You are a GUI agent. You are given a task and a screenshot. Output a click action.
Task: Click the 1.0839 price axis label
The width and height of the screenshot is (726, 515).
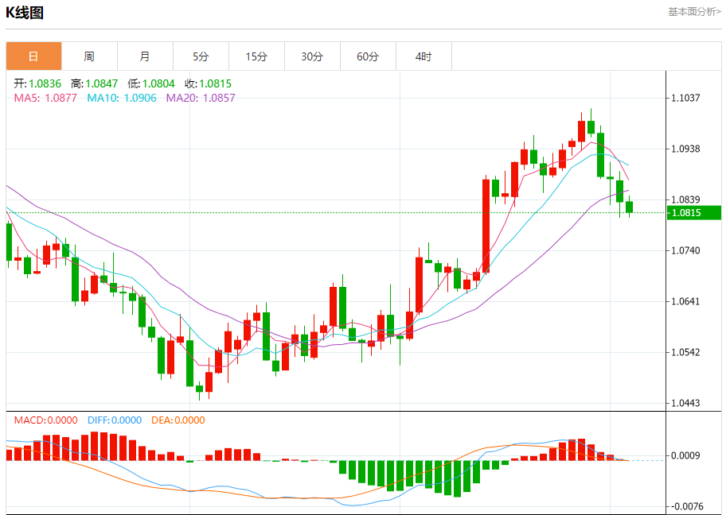pyautogui.click(x=685, y=199)
